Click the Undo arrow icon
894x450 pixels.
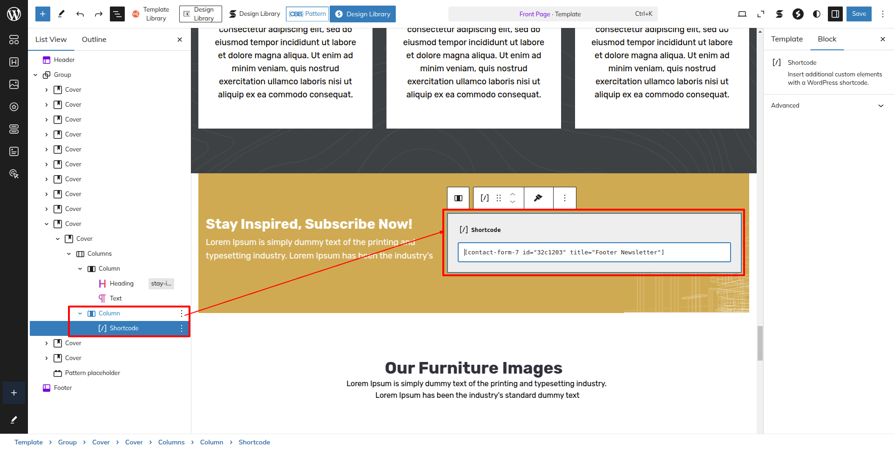(80, 14)
